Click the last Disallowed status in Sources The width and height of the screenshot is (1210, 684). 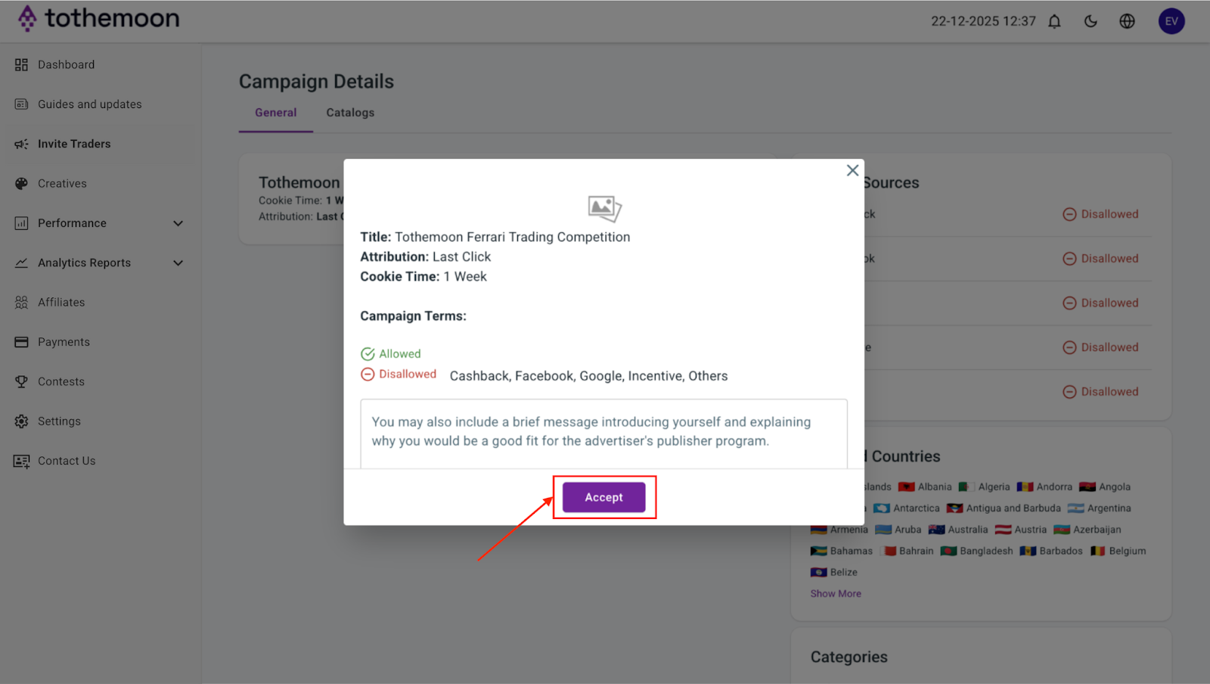click(x=1100, y=392)
